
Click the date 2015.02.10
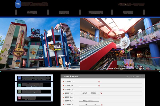point(69,90)
